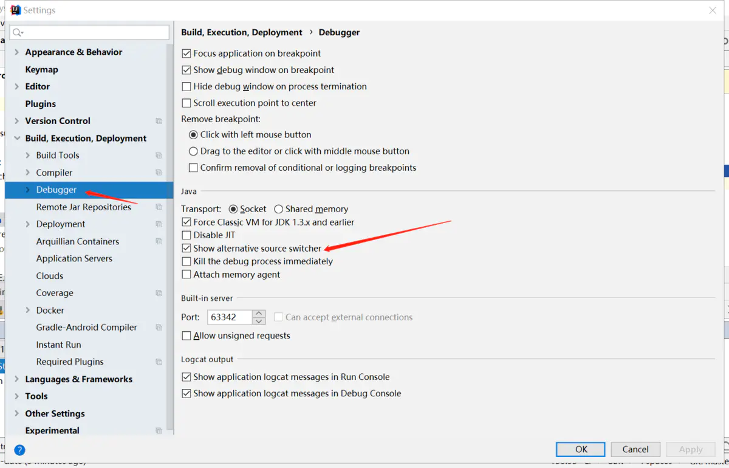Toggle Force Classic VM for JDK 1.3.x

[187, 222]
